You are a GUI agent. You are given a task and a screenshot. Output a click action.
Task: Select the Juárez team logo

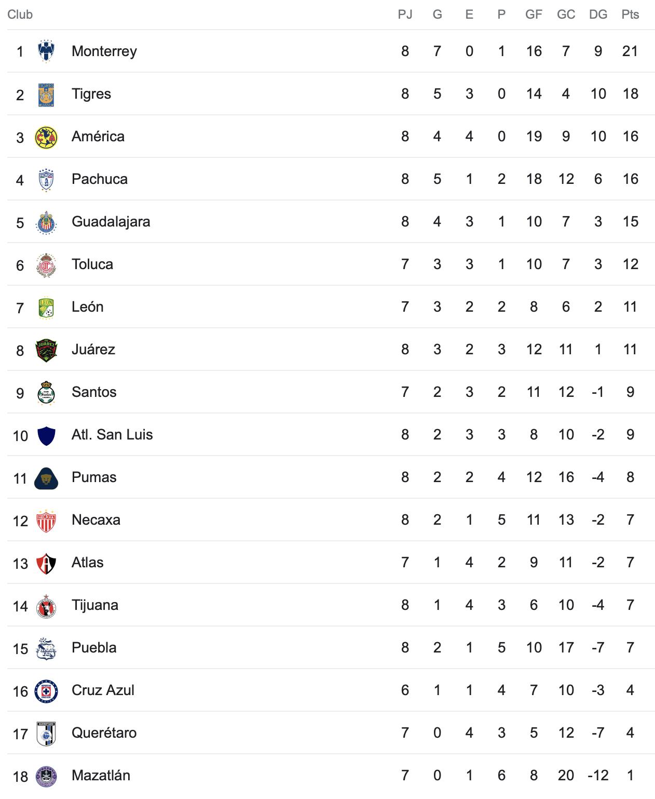tap(46, 350)
